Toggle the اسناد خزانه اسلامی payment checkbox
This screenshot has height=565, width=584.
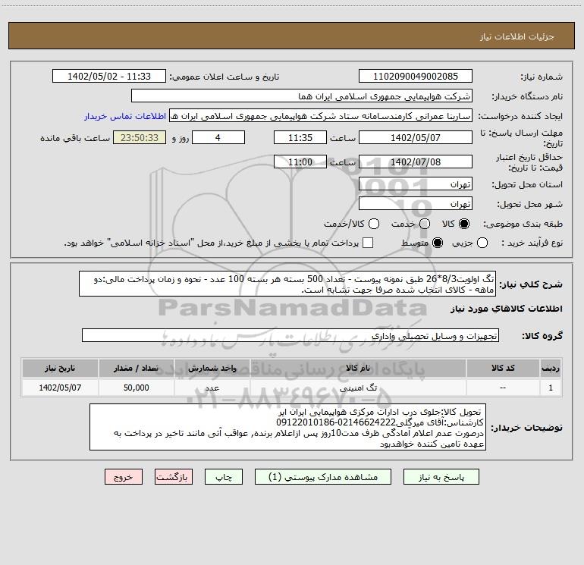pyautogui.click(x=368, y=243)
